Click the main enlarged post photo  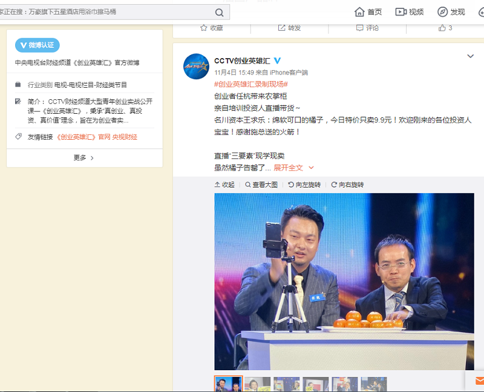(344, 281)
